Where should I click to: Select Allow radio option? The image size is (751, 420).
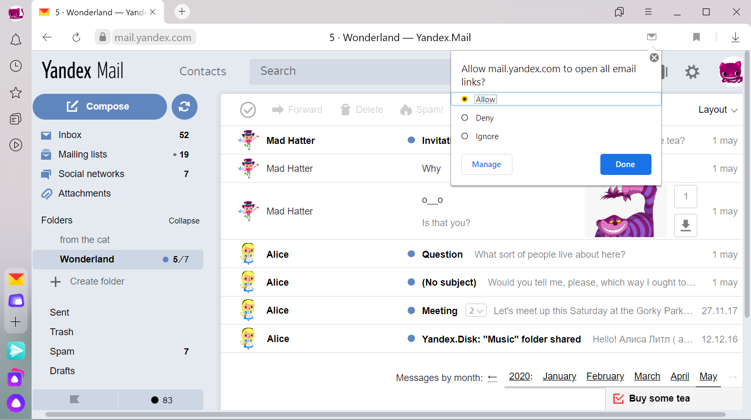tap(465, 99)
